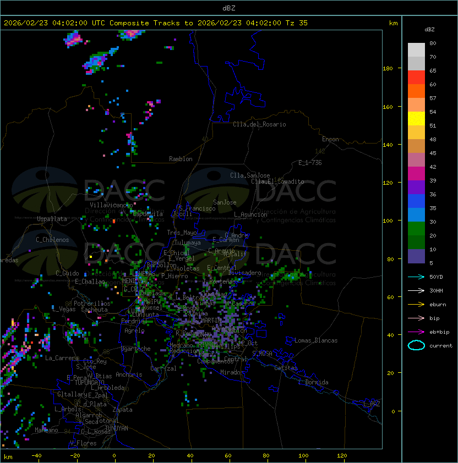Click the Cacheuta map label
458x463 pixels.
point(94,310)
